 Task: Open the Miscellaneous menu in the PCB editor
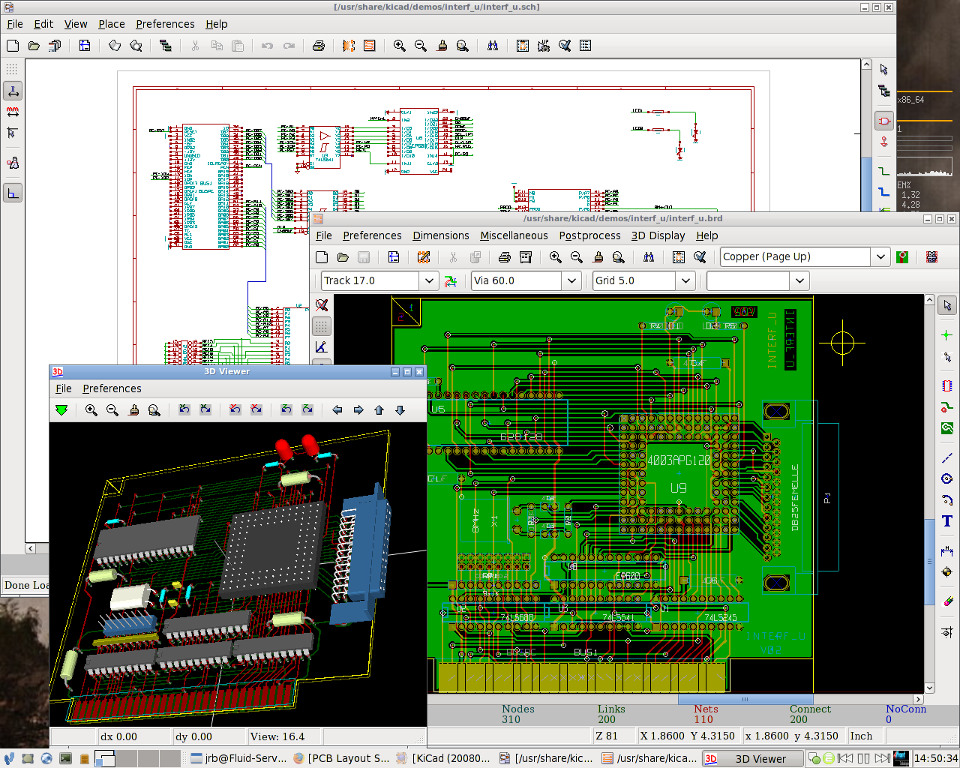tap(514, 235)
